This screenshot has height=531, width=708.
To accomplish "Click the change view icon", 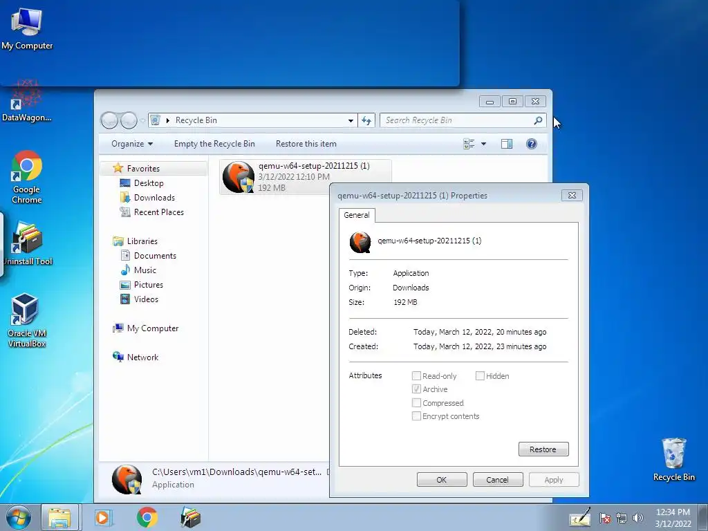I will coord(469,144).
